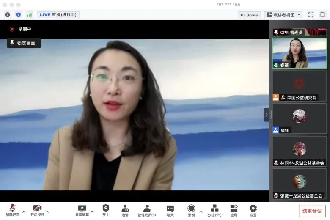
Task: Enter full screen mode
Action: coord(311,15)
